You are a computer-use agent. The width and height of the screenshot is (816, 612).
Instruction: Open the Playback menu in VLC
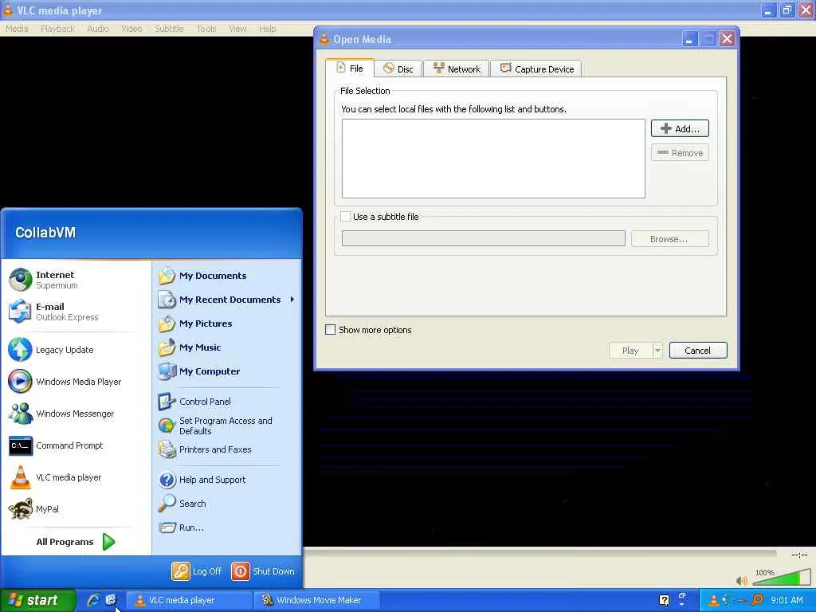point(57,29)
